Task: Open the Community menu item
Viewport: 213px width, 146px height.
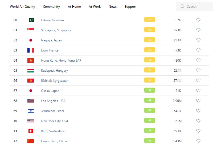Action: [51, 7]
